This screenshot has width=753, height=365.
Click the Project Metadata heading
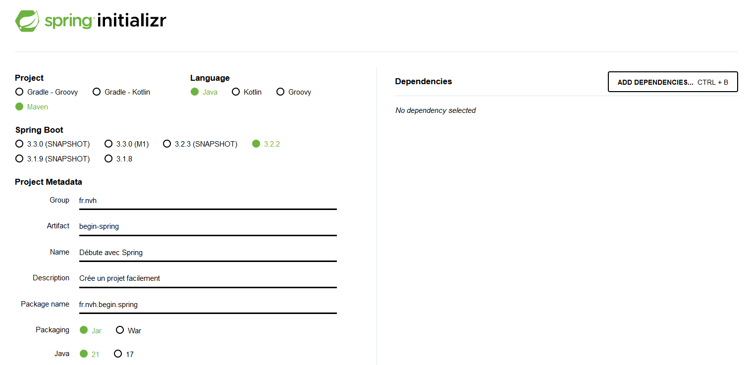tap(49, 182)
